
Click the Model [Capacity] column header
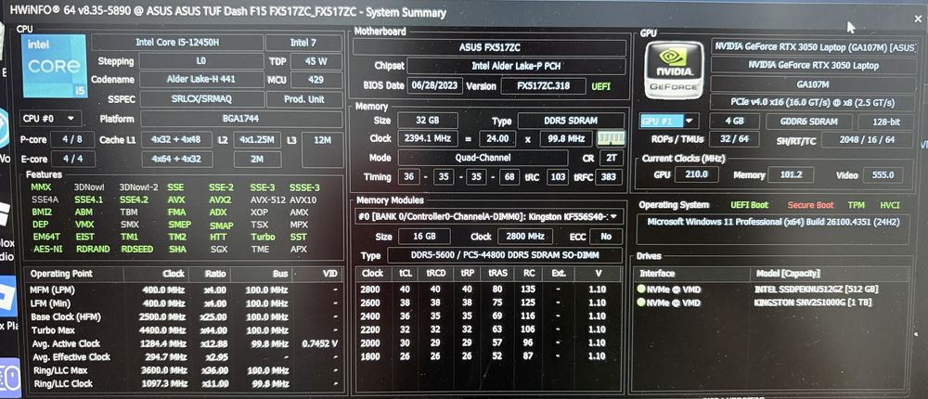pos(788,273)
